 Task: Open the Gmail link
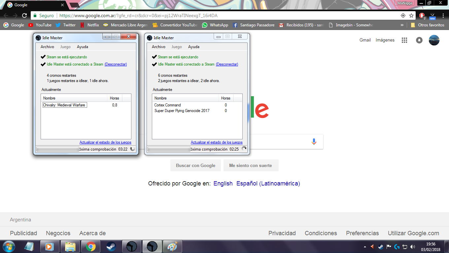365,40
